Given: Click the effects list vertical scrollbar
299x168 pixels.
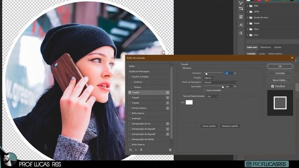Looking at the screenshot, I should 171,103.
